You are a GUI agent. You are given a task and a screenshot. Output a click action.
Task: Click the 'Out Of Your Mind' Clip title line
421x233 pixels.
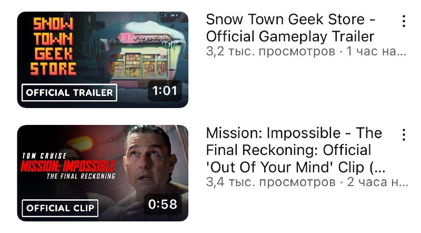pyautogui.click(x=296, y=167)
